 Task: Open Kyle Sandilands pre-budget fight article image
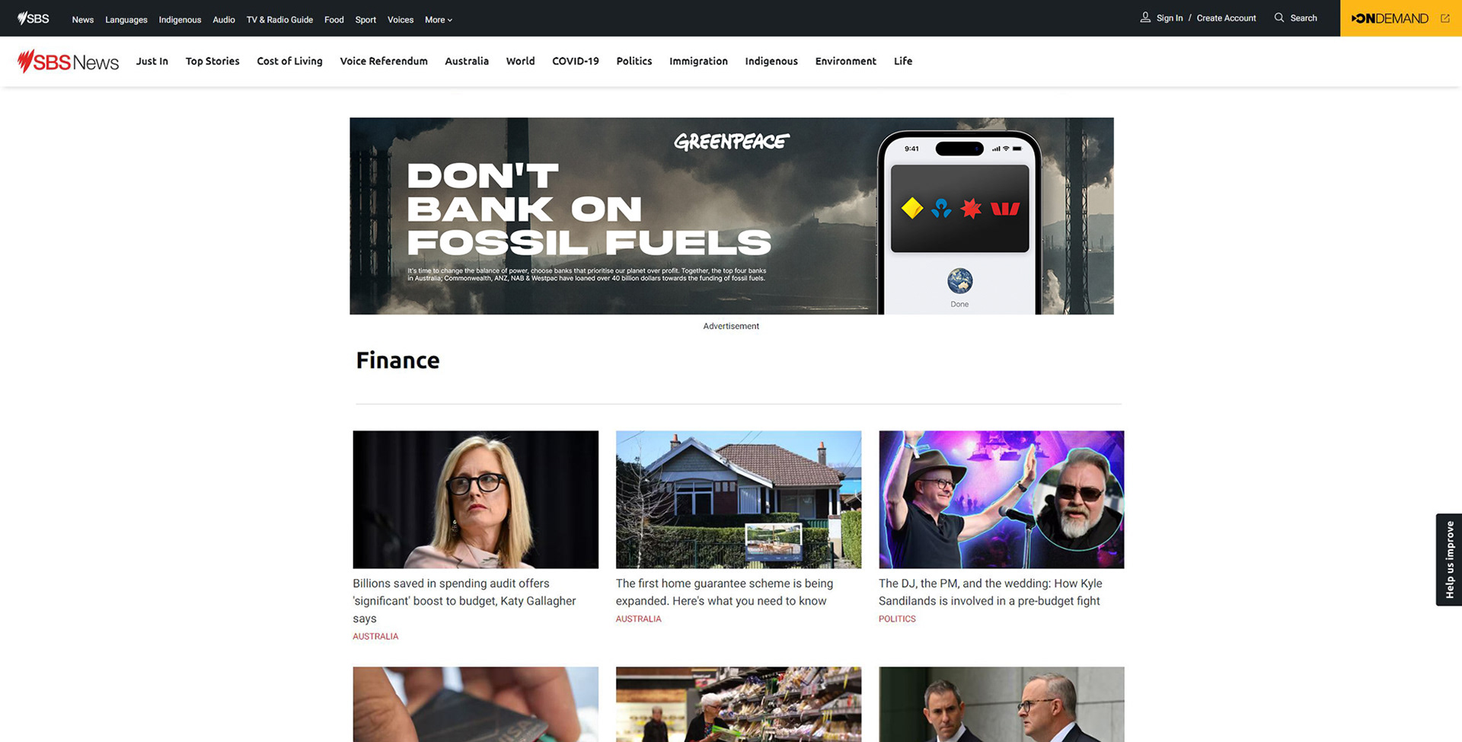click(1001, 499)
